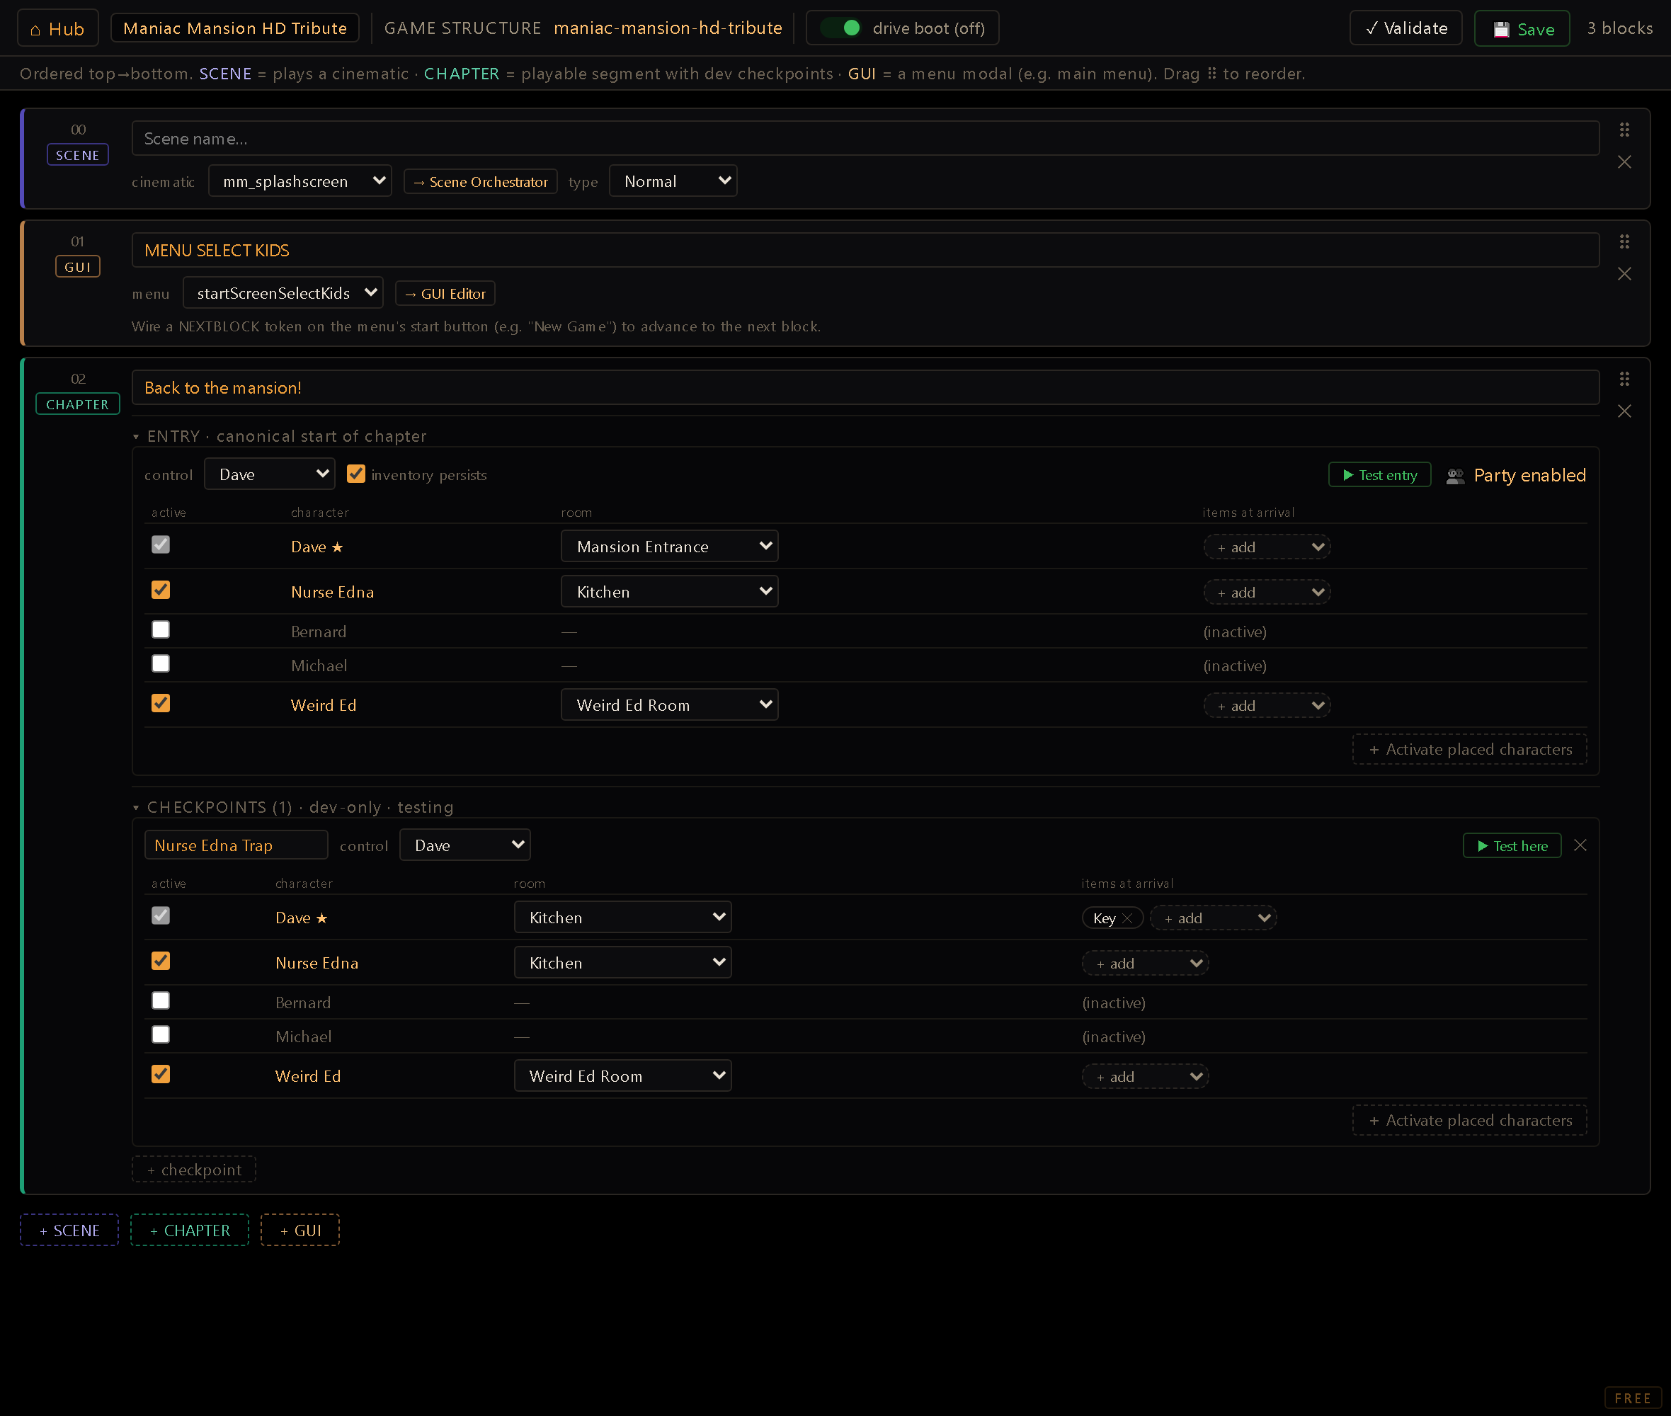This screenshot has height=1416, width=1671.
Task: Add a new SCENE block
Action: (x=69, y=1231)
